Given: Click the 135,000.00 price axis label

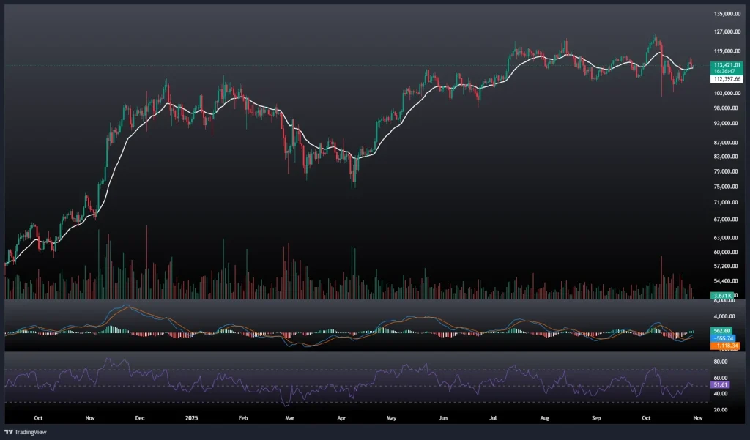Looking at the screenshot, I should pos(727,14).
